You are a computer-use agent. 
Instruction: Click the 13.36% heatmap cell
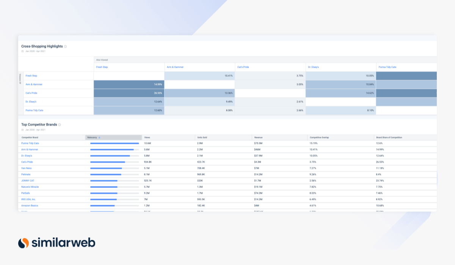click(199, 93)
